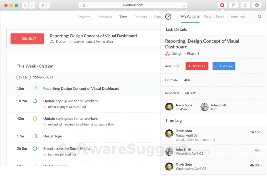Screen dimensions: 267x176
Task: Click the blue Add Time button
Action: [224, 66]
